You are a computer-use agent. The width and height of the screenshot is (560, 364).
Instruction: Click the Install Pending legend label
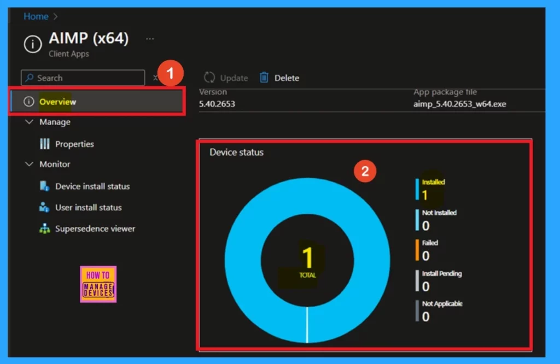click(442, 273)
